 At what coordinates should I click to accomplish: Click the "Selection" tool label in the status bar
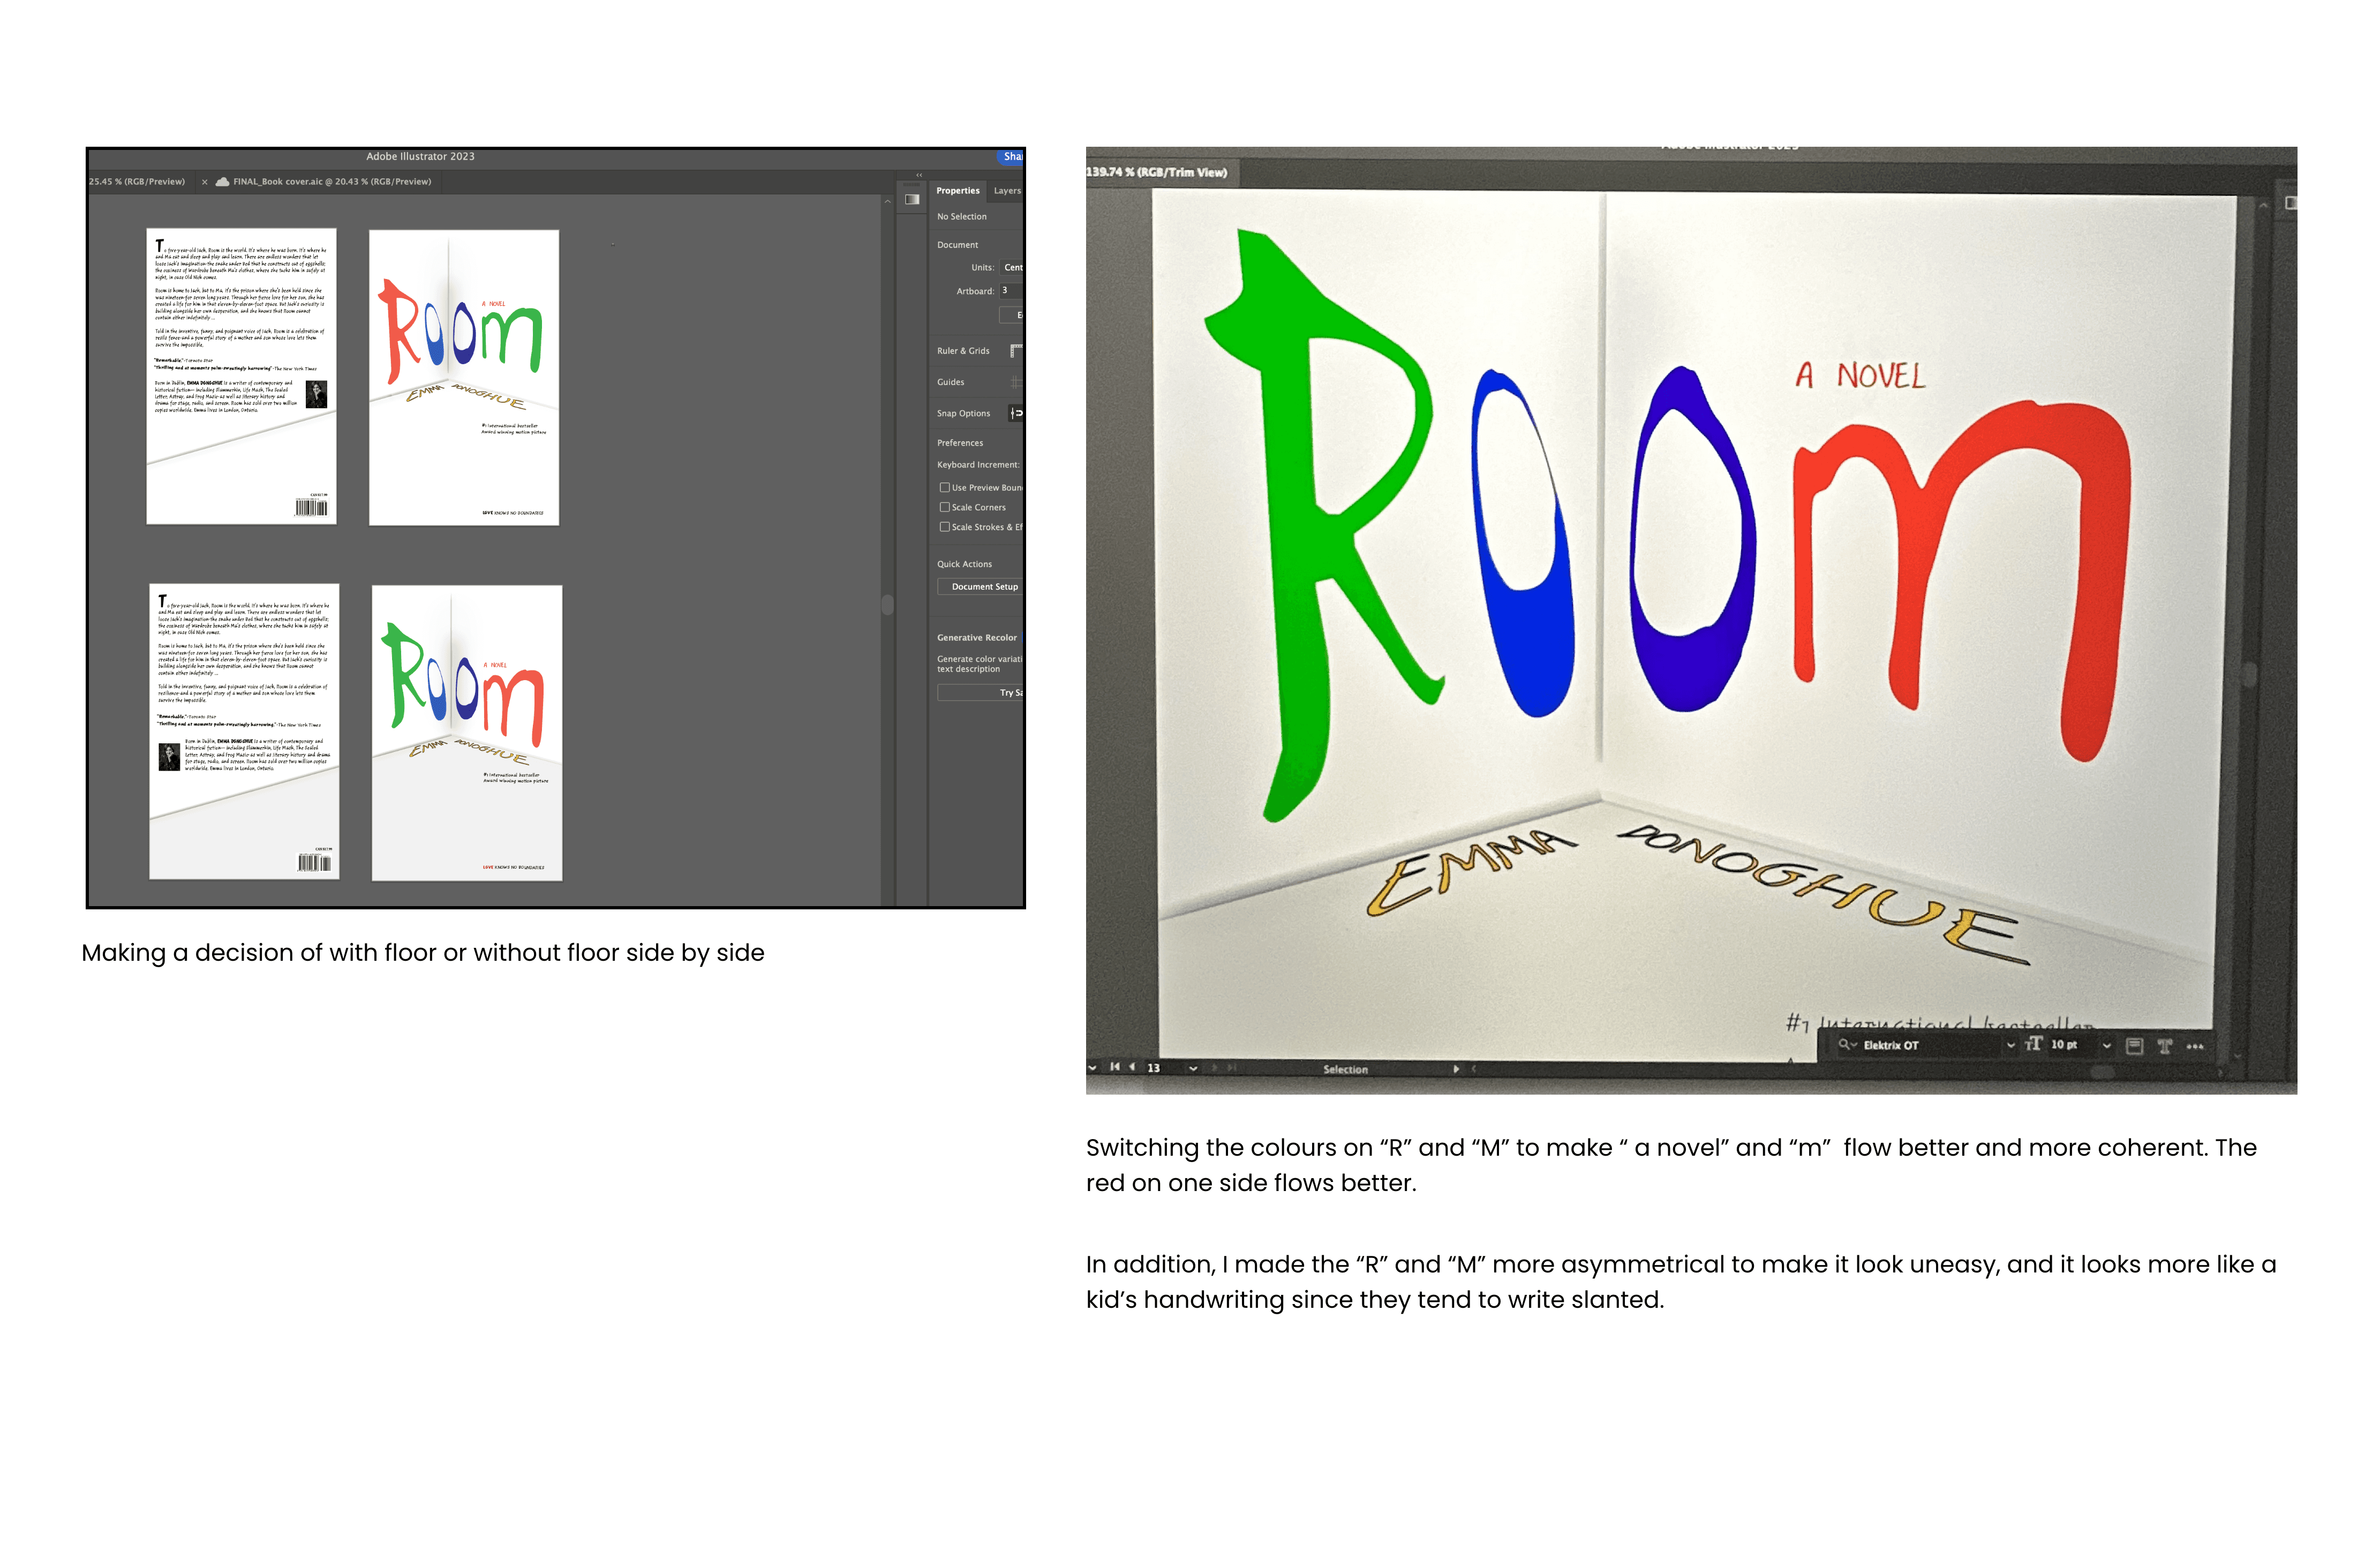[1346, 1070]
